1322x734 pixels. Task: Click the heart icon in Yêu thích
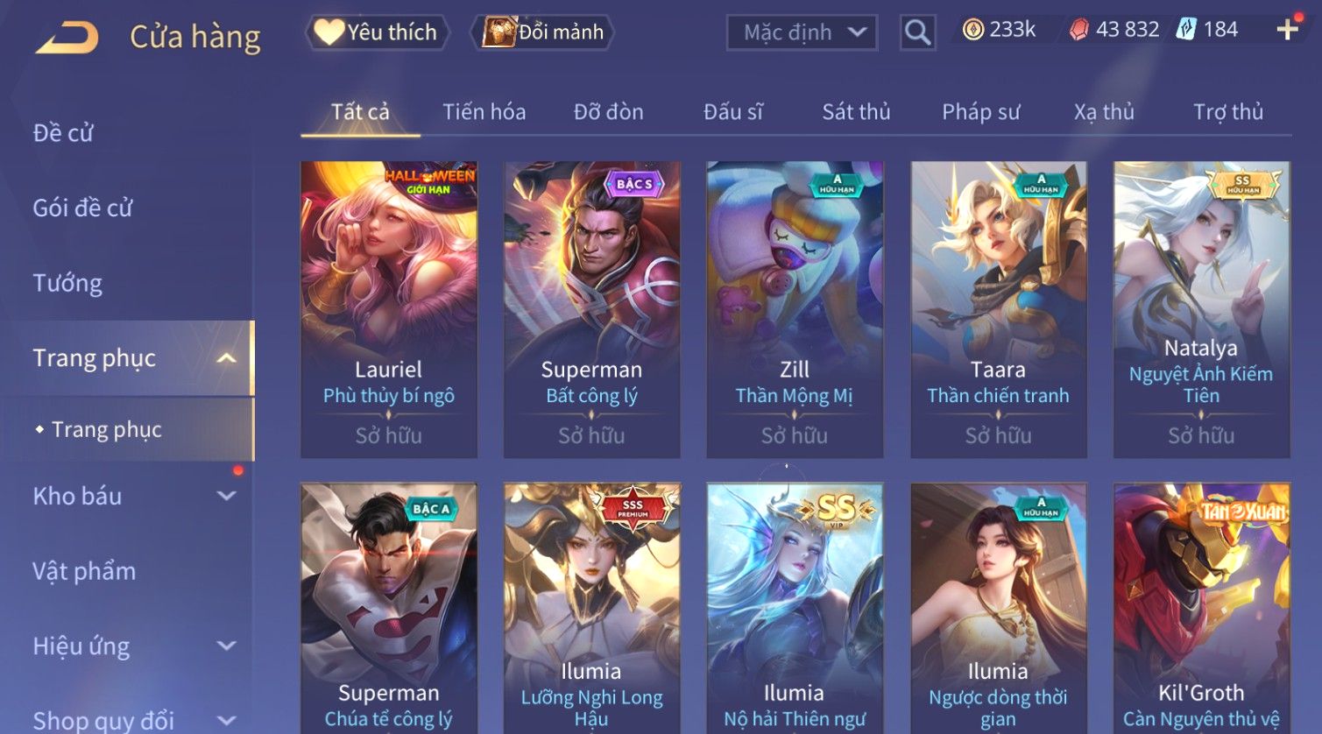pos(329,32)
